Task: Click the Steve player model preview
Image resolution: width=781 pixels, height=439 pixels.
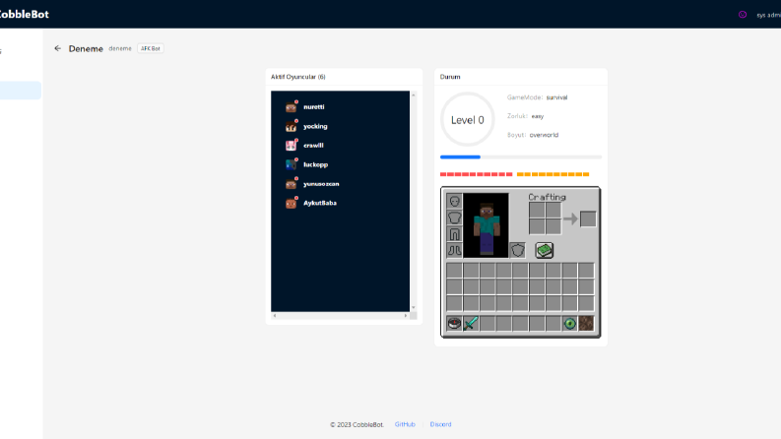Action: pyautogui.click(x=487, y=225)
